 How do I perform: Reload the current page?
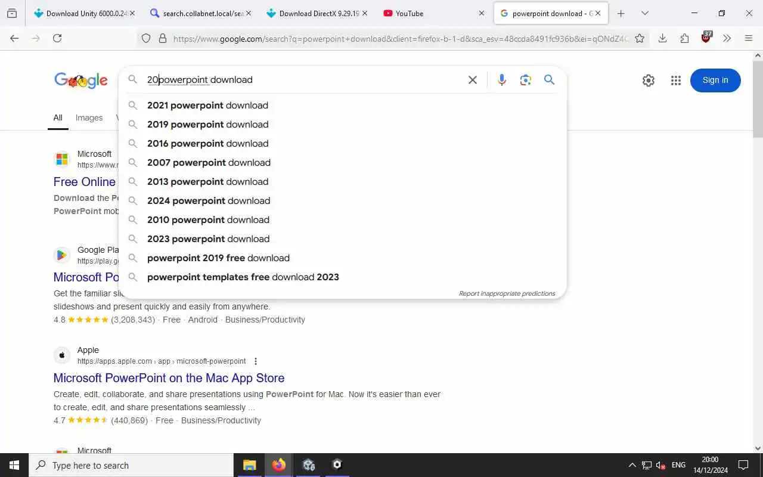click(x=57, y=38)
